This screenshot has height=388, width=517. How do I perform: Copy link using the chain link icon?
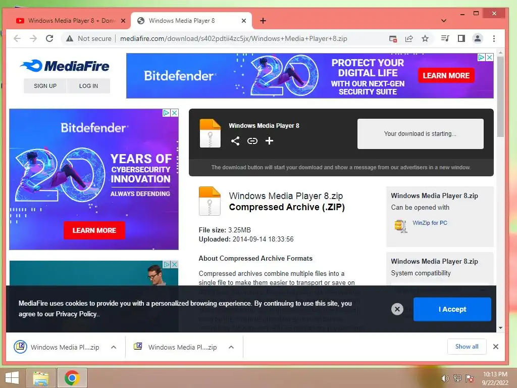point(252,141)
